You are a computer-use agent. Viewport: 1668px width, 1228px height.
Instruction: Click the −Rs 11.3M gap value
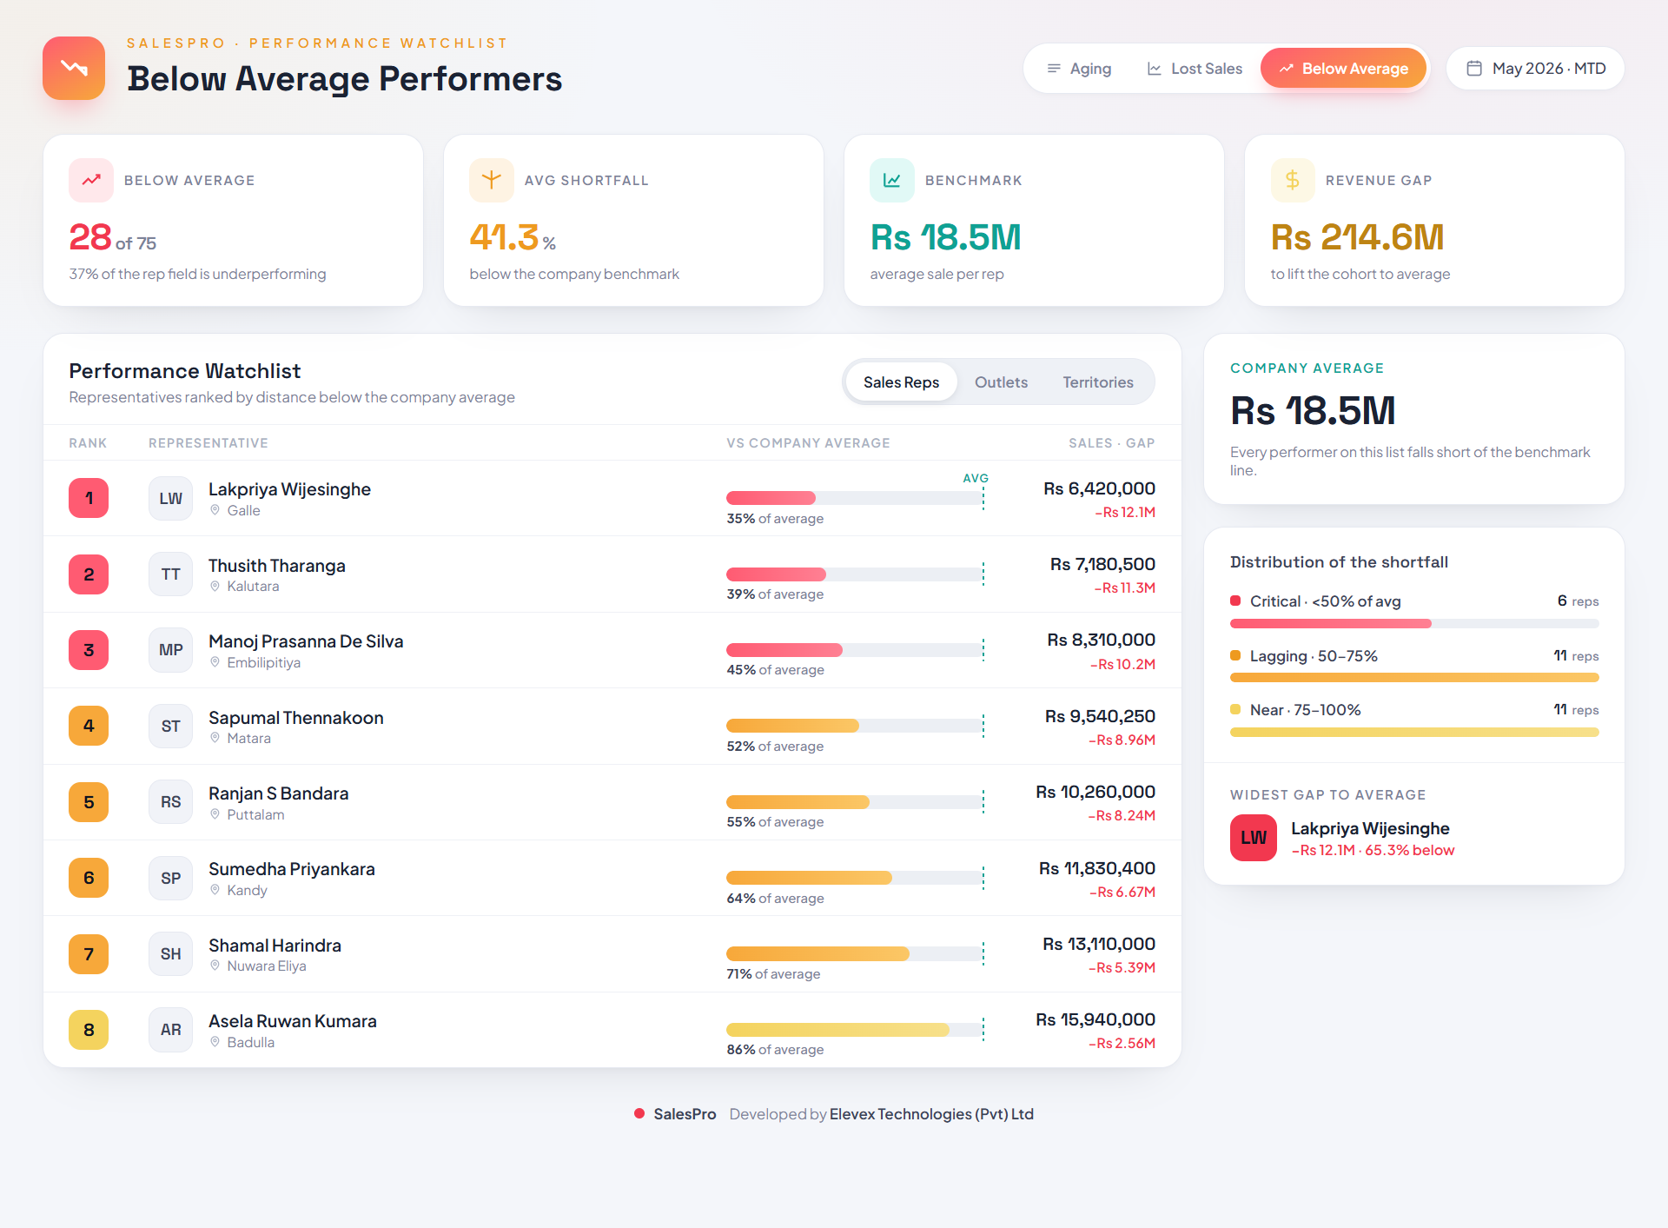[x=1124, y=588]
